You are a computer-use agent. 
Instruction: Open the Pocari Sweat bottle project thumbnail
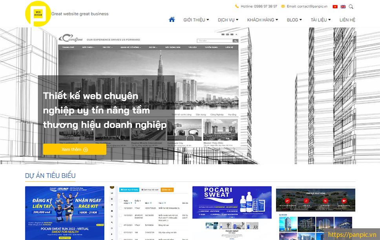(x=232, y=213)
